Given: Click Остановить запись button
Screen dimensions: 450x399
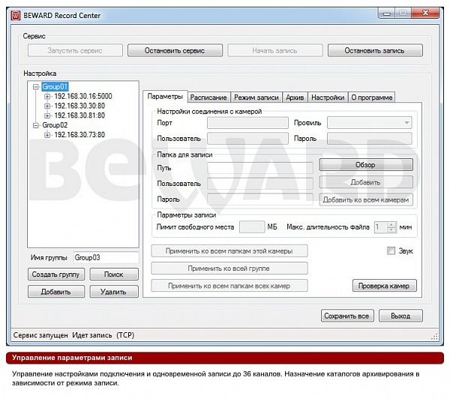Looking at the screenshot, I should tap(375, 50).
